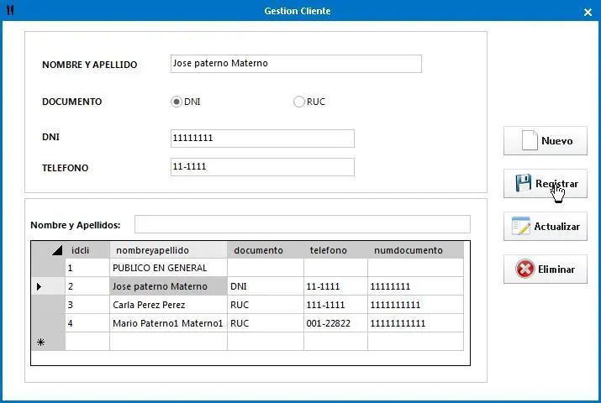601x403 pixels.
Task: Click the RUC cell in Carla's row
Action: point(266,305)
